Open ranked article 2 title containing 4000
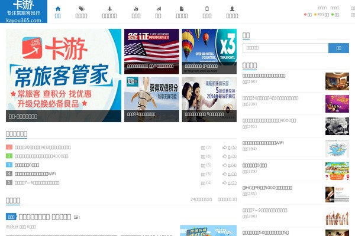 pos(41,156)
